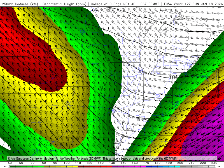Click the '110' color scale label
Viewport: 224px width, 168px height.
point(78,163)
